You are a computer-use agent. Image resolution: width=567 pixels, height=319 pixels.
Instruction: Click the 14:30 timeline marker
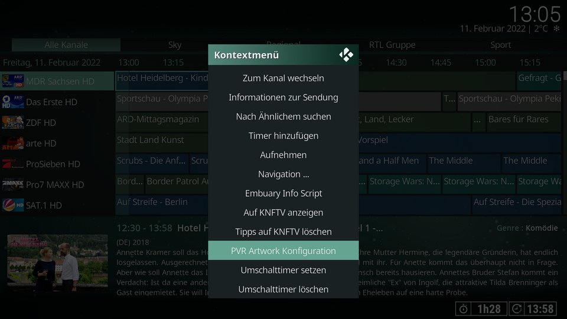pos(396,63)
